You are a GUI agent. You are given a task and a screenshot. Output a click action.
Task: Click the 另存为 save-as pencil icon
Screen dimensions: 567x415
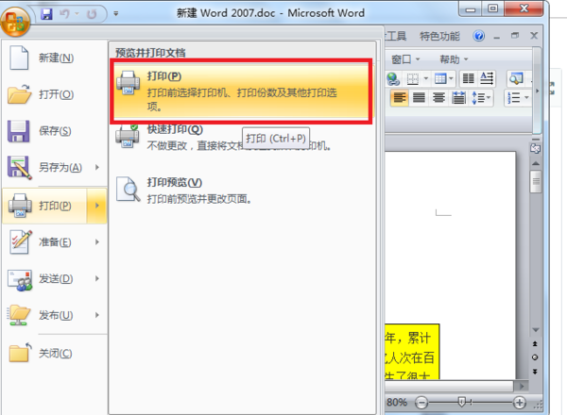pos(20,168)
